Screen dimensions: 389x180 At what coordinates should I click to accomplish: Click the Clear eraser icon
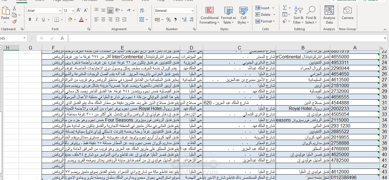(285, 21)
